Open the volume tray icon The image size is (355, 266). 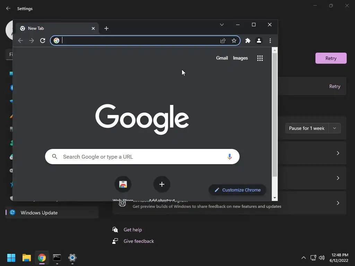(321, 258)
